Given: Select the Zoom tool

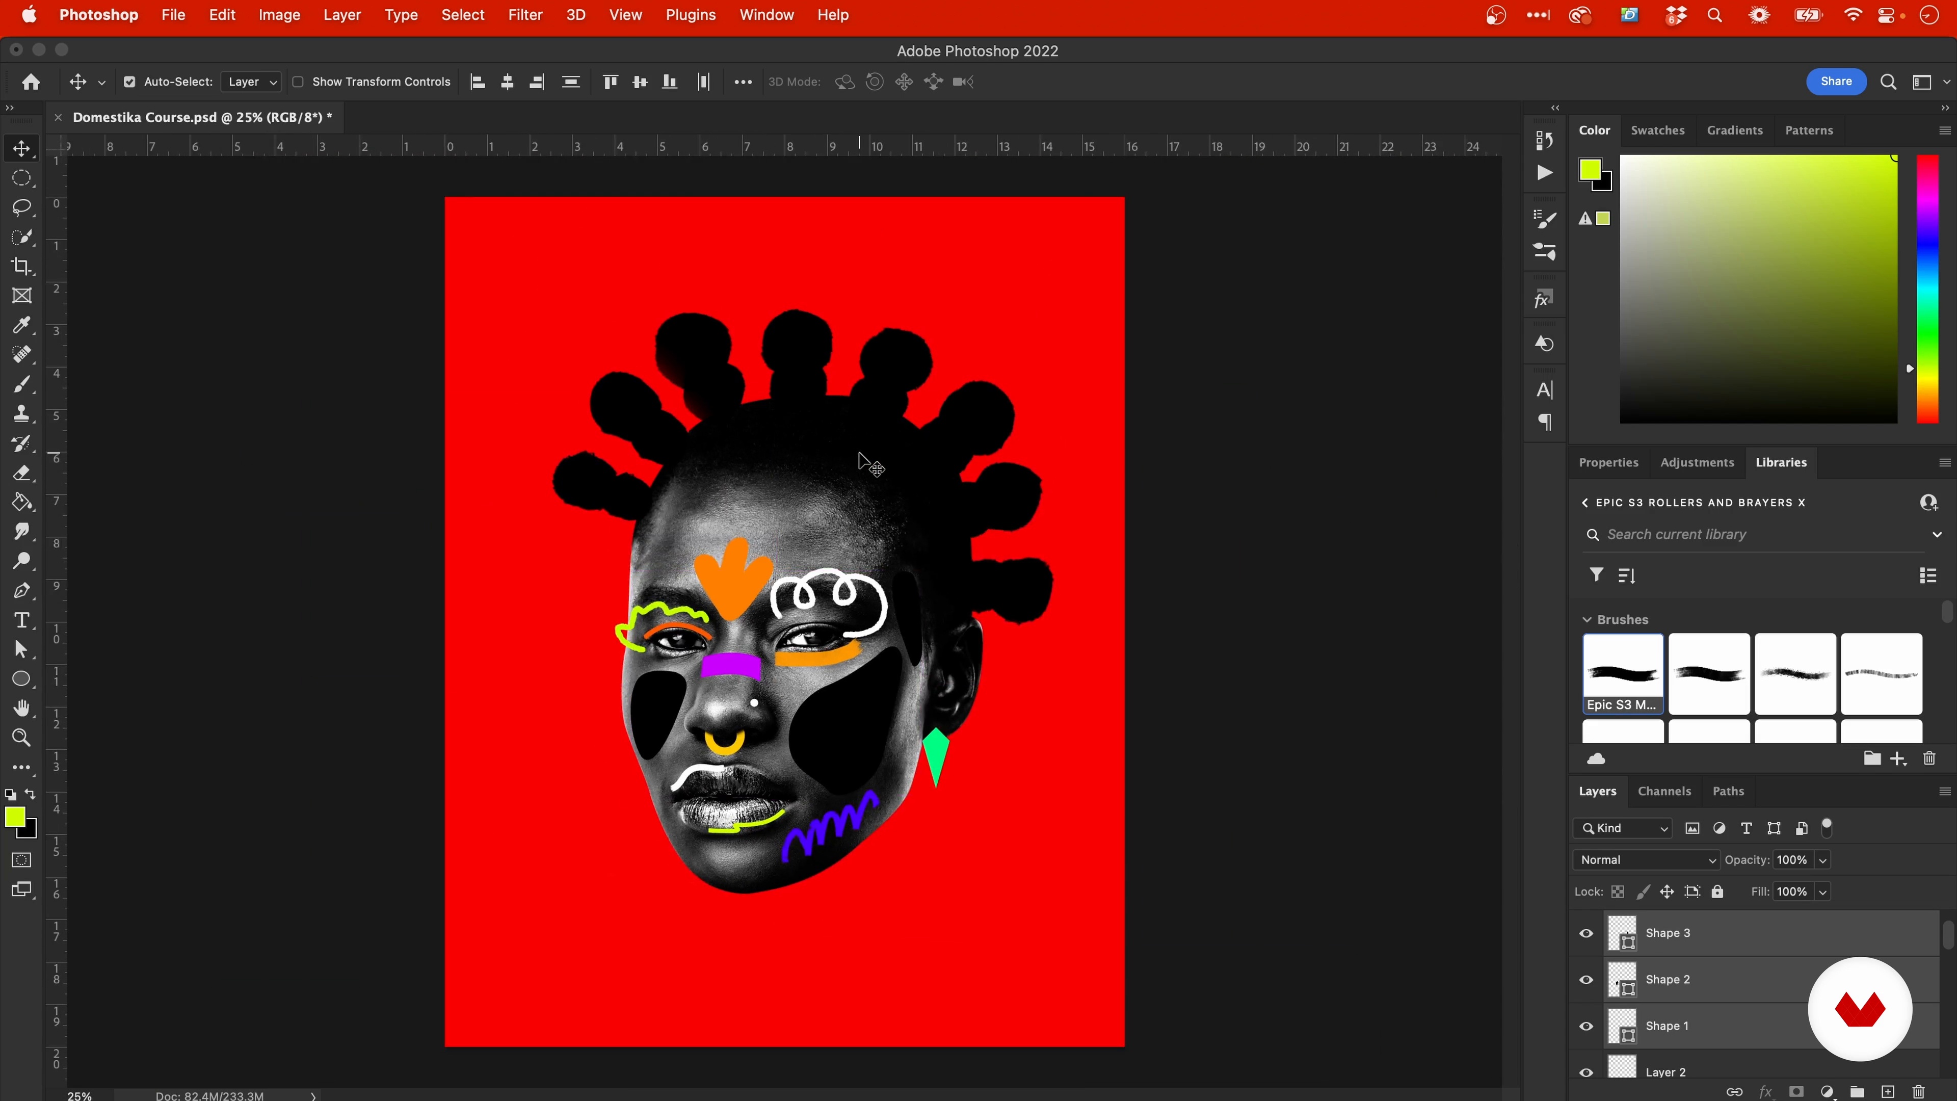Looking at the screenshot, I should 21,738.
